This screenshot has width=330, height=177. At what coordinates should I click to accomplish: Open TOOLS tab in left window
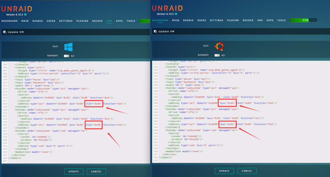coord(131,21)
